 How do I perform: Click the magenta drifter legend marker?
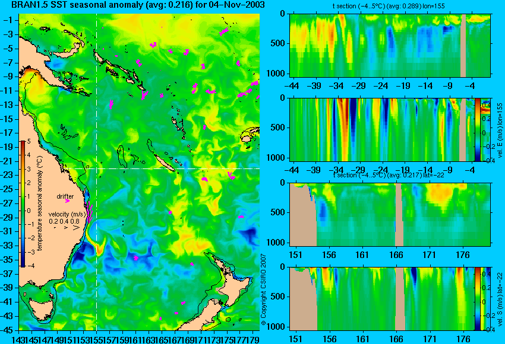67,201
